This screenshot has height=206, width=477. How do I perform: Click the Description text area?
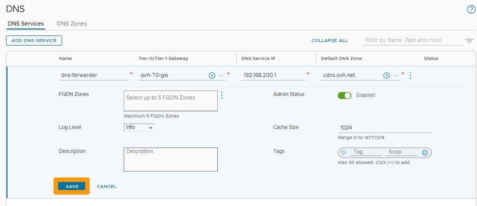pyautogui.click(x=171, y=159)
